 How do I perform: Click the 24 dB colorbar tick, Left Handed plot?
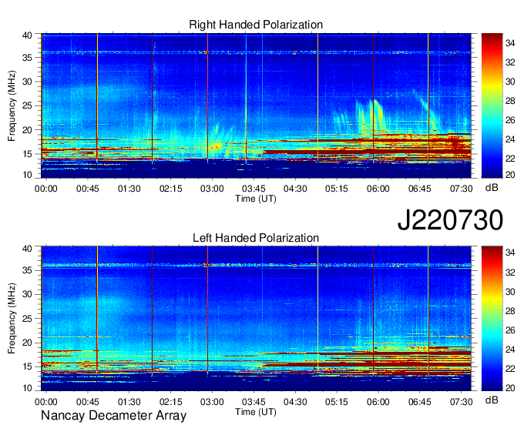(510, 350)
